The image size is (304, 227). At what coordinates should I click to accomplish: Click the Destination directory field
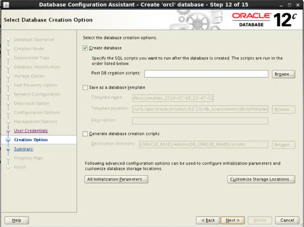click(204, 144)
